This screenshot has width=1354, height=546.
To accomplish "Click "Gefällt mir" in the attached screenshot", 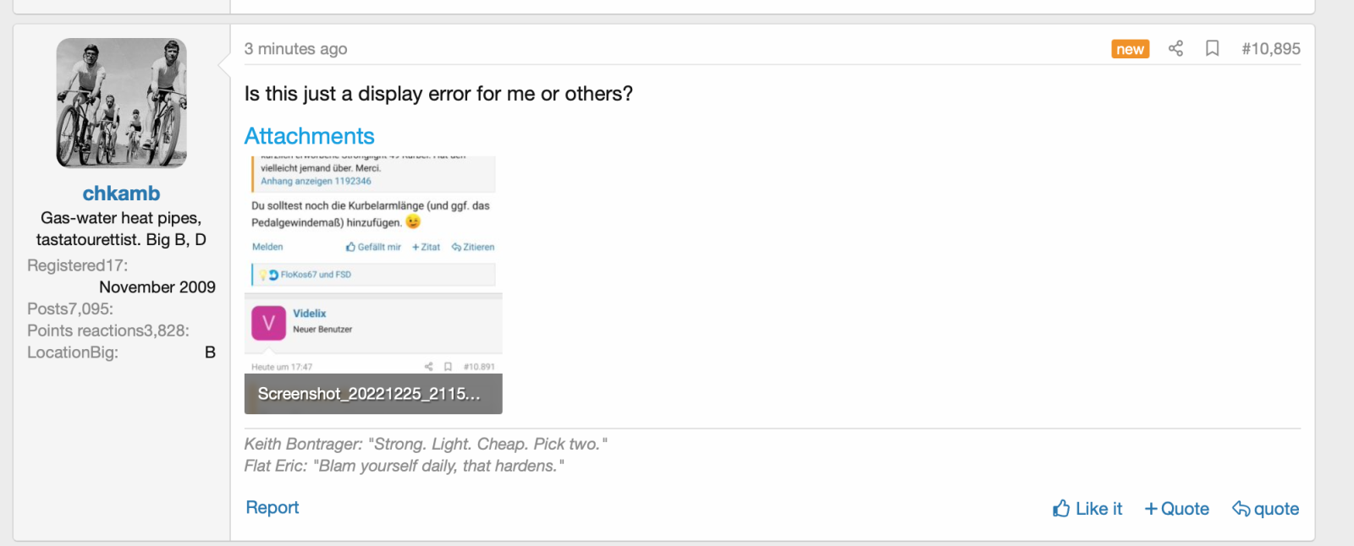I will point(373,247).
